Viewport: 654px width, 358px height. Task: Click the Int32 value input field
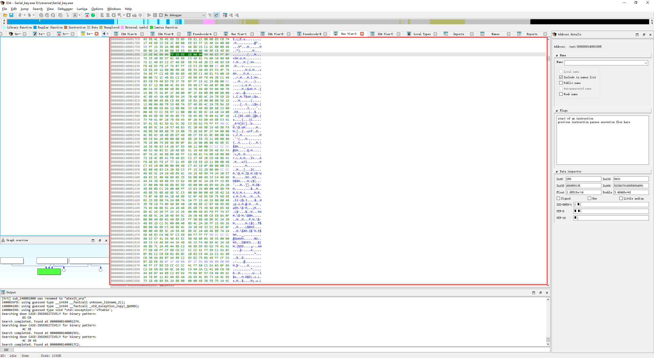pos(583,186)
